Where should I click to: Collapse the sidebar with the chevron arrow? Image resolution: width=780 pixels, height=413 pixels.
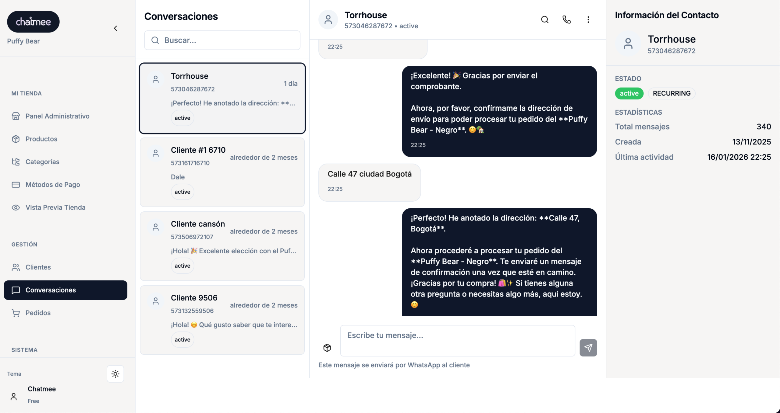tap(115, 28)
